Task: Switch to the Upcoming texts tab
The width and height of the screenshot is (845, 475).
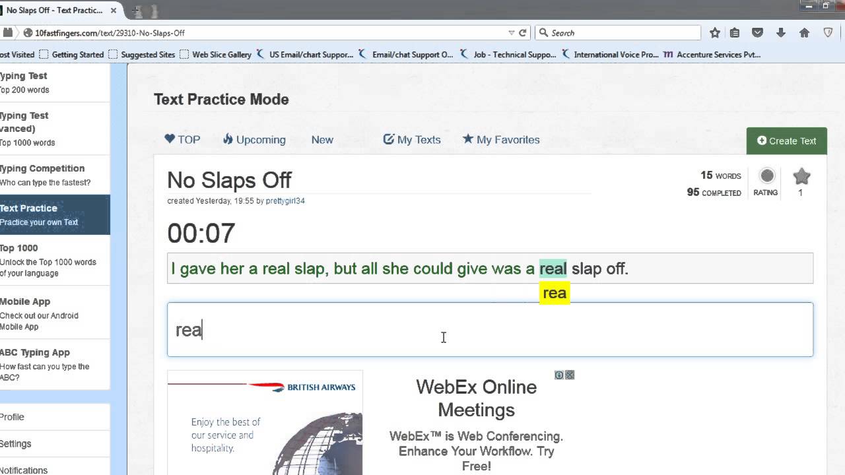Action: [x=254, y=139]
